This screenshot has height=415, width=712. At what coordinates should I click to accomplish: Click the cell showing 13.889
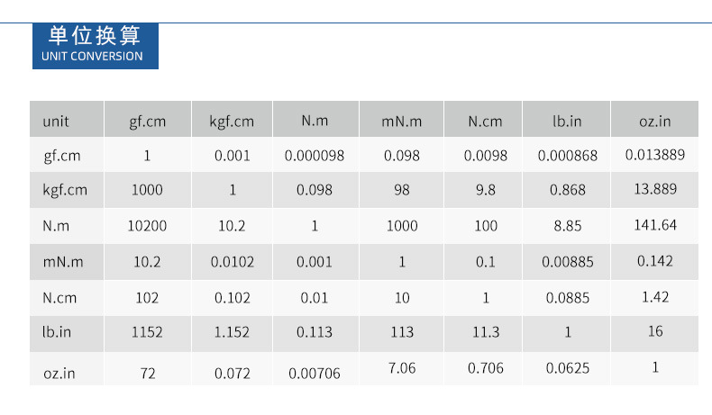(x=655, y=190)
